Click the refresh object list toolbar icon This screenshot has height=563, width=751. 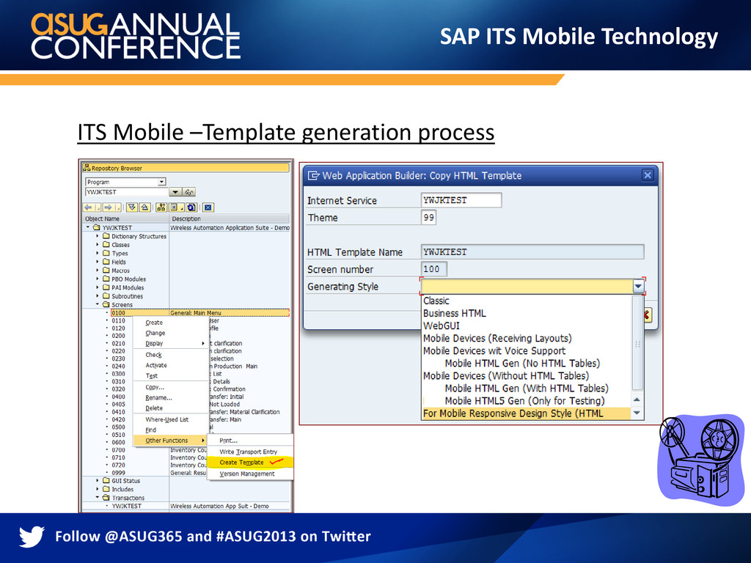point(191,207)
